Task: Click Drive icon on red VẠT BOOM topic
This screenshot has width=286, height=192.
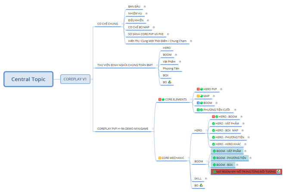Action: pos(278,171)
